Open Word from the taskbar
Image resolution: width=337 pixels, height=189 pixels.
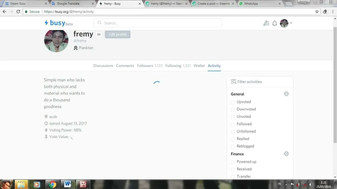coord(68,184)
